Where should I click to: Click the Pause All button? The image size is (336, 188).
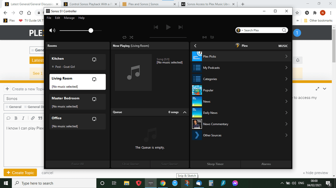click(77, 164)
